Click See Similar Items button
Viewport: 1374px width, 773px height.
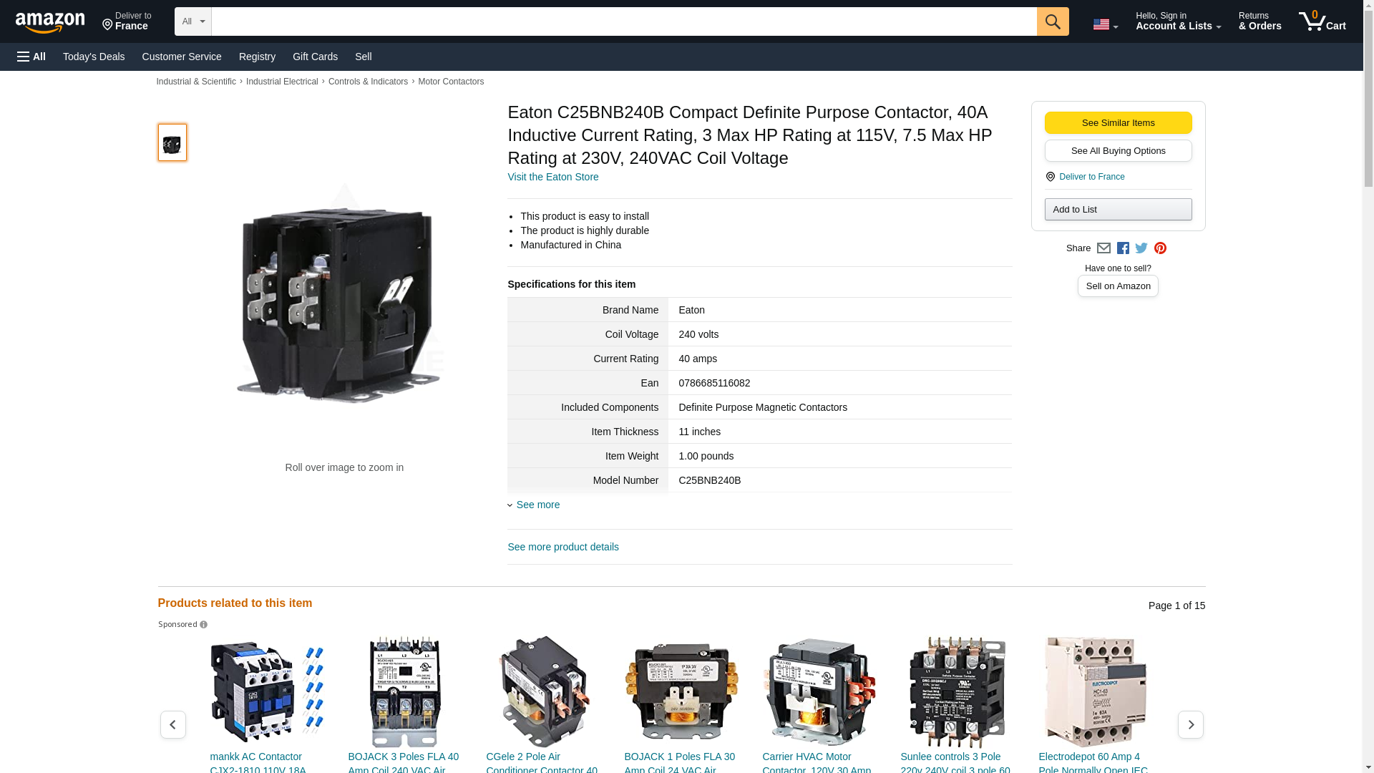pos(1118,122)
